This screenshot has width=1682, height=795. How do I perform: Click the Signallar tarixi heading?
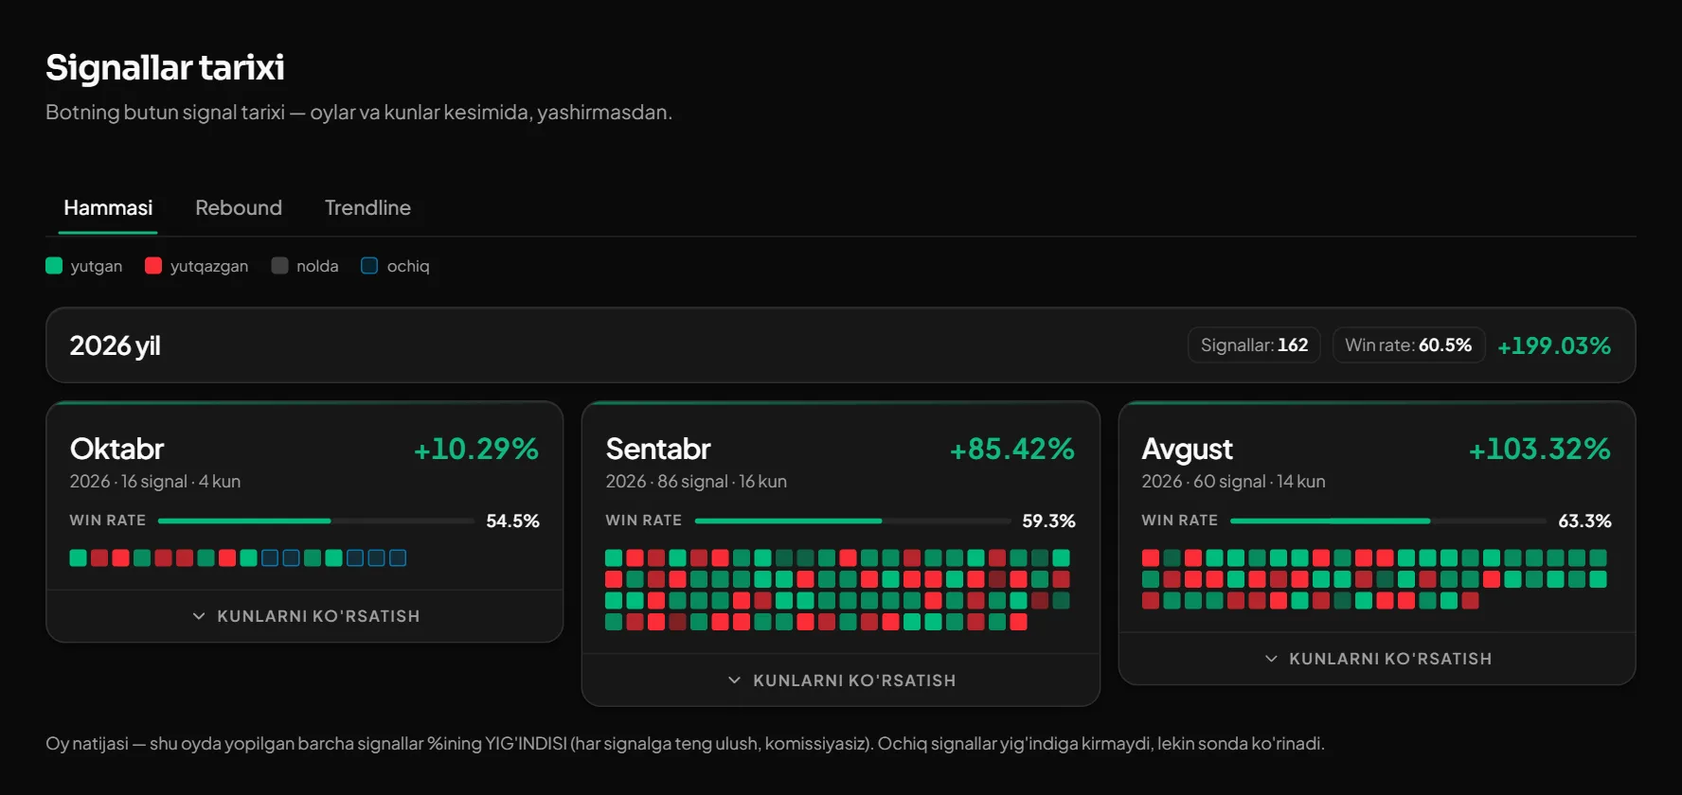tap(165, 67)
